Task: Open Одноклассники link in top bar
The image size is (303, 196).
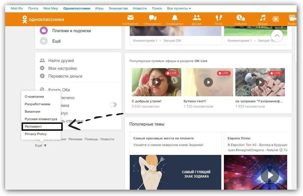Action: point(77,8)
